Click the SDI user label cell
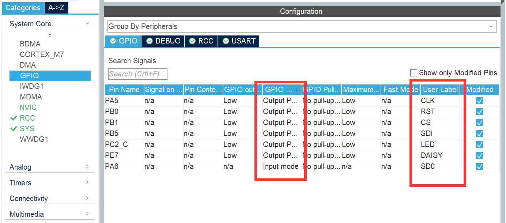 (x=440, y=133)
